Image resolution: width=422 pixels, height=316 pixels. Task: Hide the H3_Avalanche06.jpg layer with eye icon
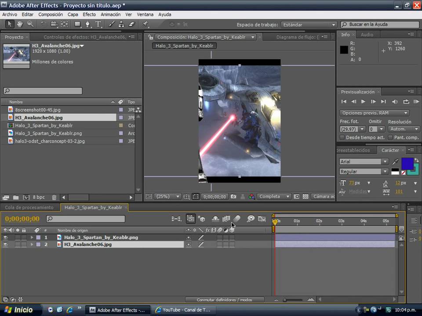6,244
